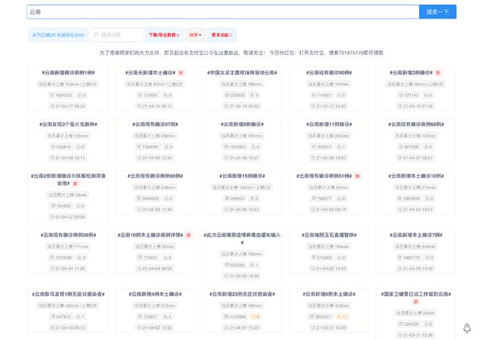The height and width of the screenshot is (340, 483).
Task: Click the like icon on #云南新增4例本土确诊# card
Action: click(x=166, y=316)
